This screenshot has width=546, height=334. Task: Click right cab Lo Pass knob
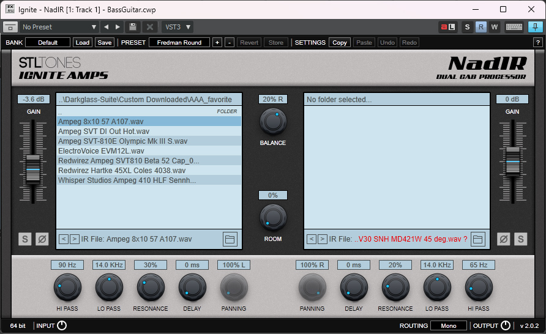click(437, 288)
